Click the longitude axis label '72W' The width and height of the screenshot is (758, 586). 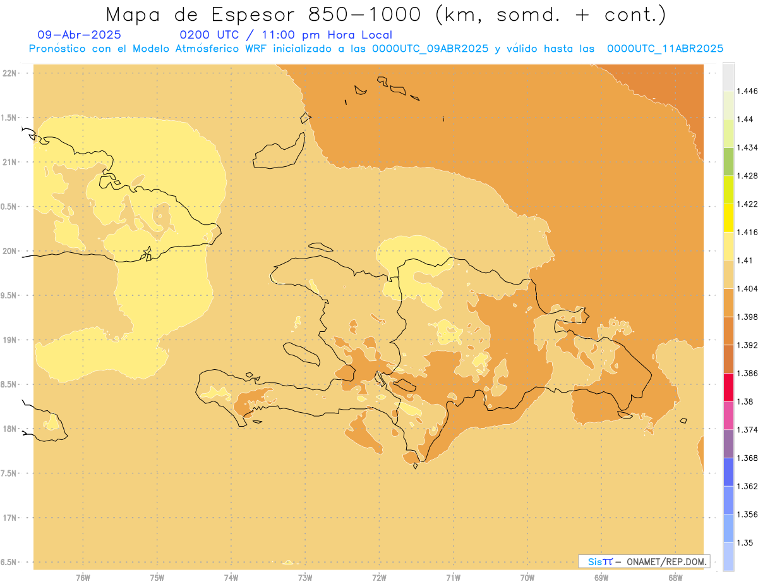(379, 577)
